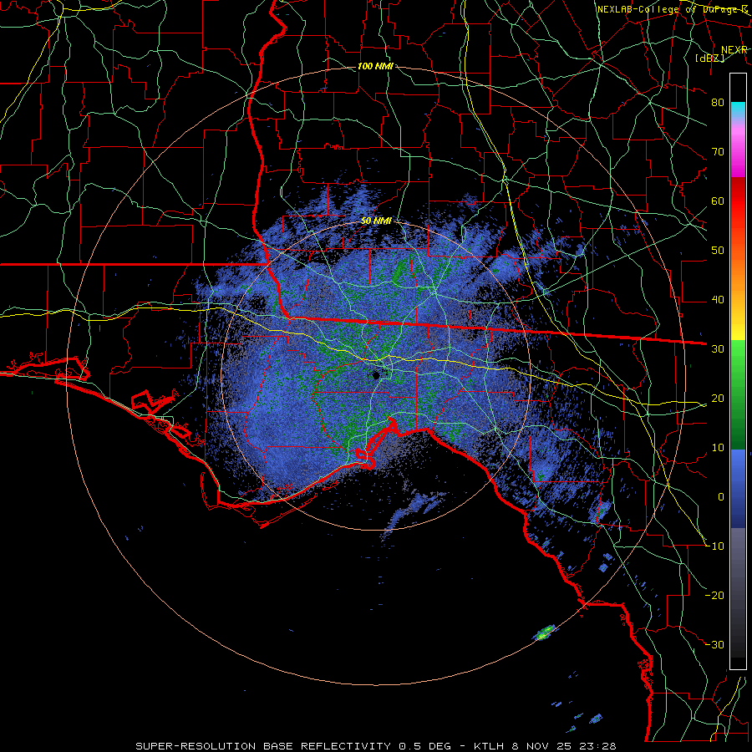Click the 10 value on the dBZ scale

718,448
